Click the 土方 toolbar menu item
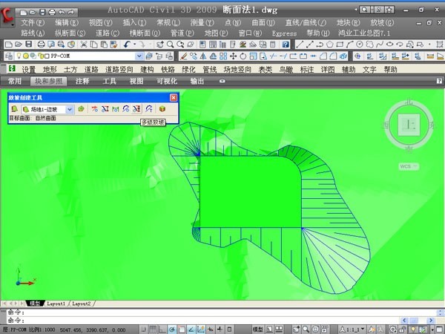 point(70,69)
